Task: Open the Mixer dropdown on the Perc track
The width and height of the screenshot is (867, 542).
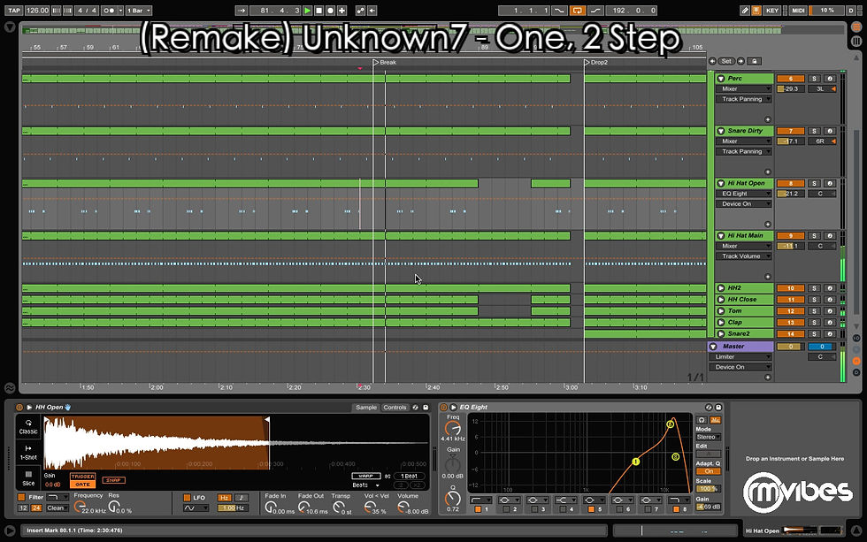Action: (x=743, y=88)
